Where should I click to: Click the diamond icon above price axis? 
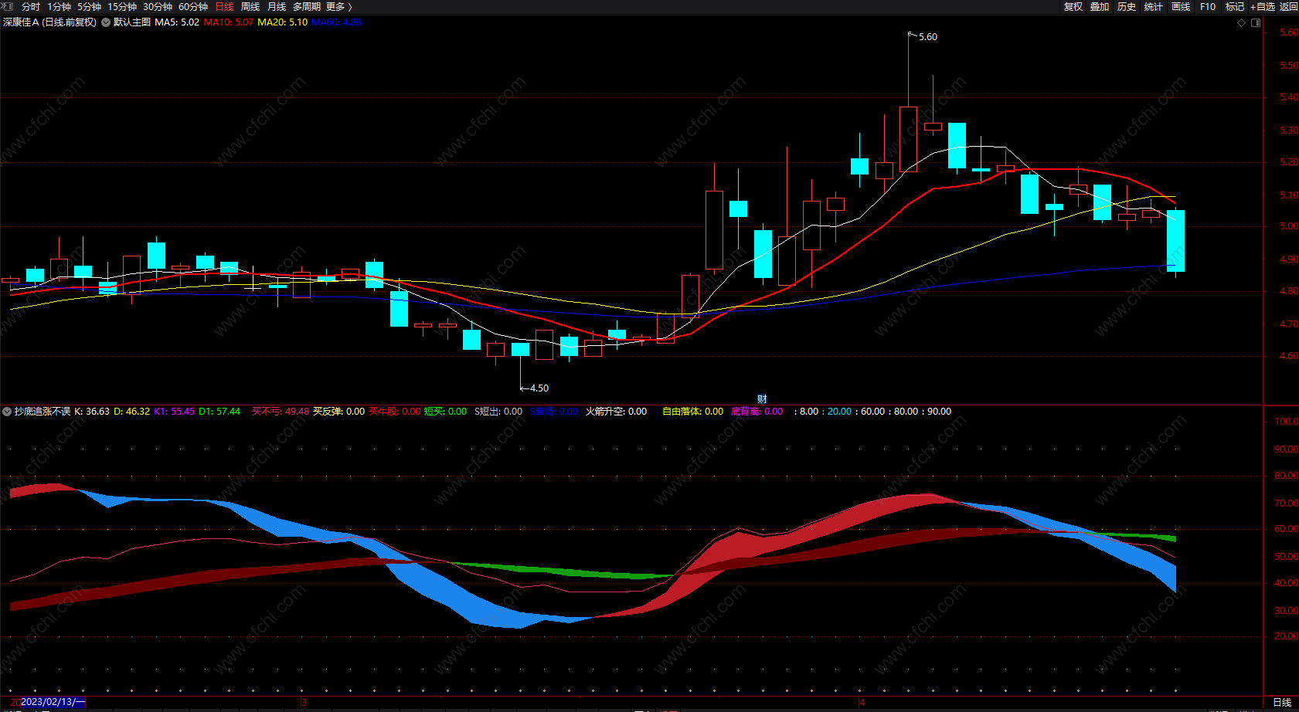pos(1242,22)
